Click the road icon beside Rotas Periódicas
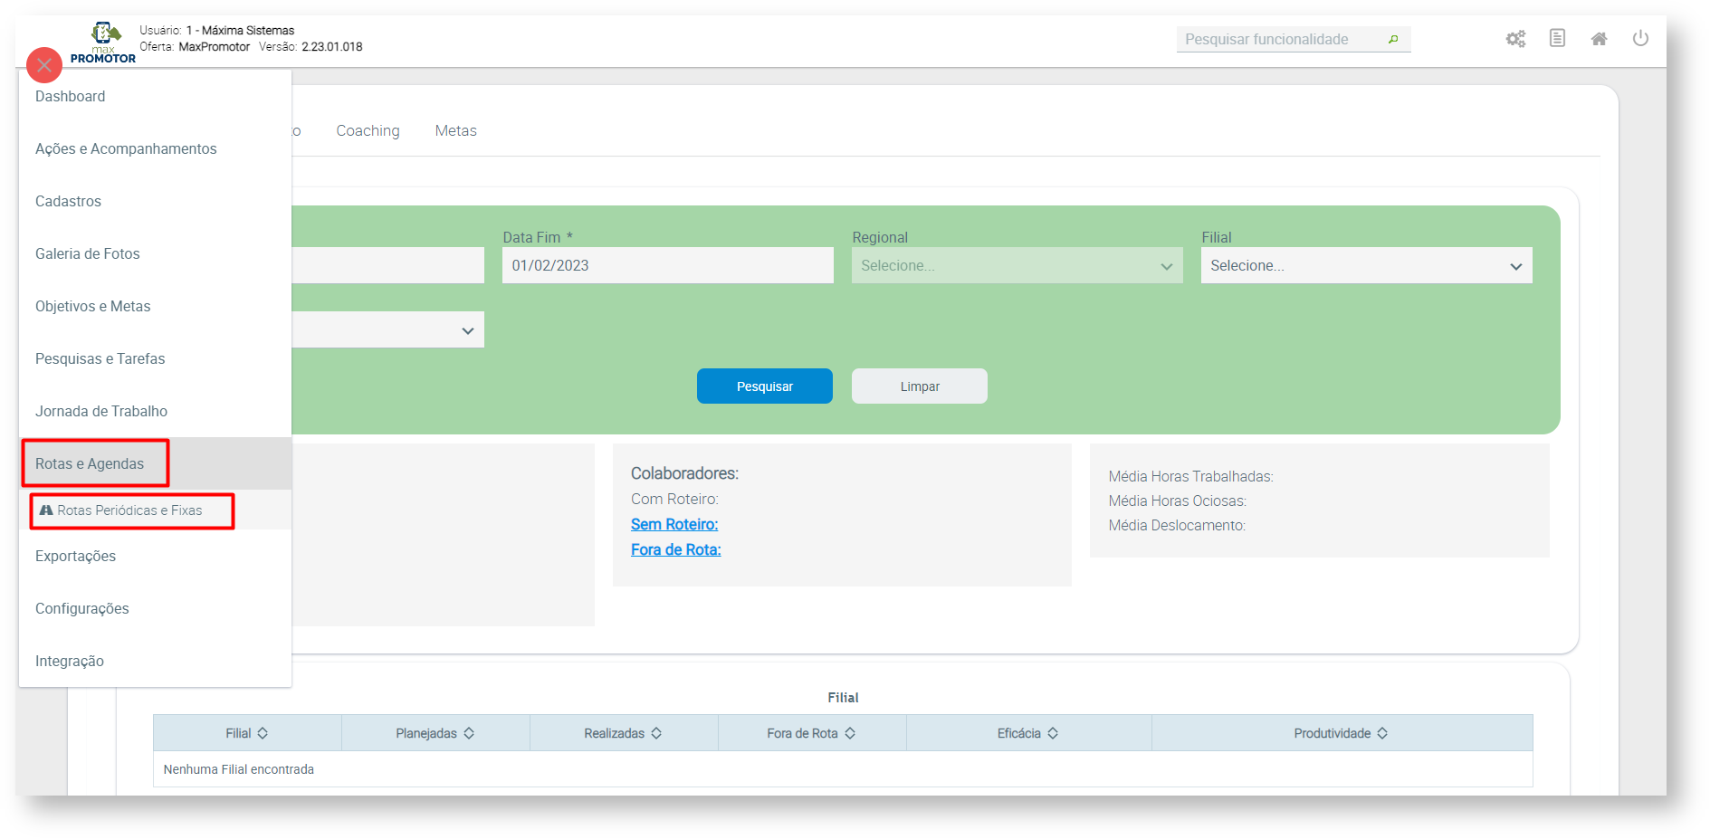 point(46,510)
